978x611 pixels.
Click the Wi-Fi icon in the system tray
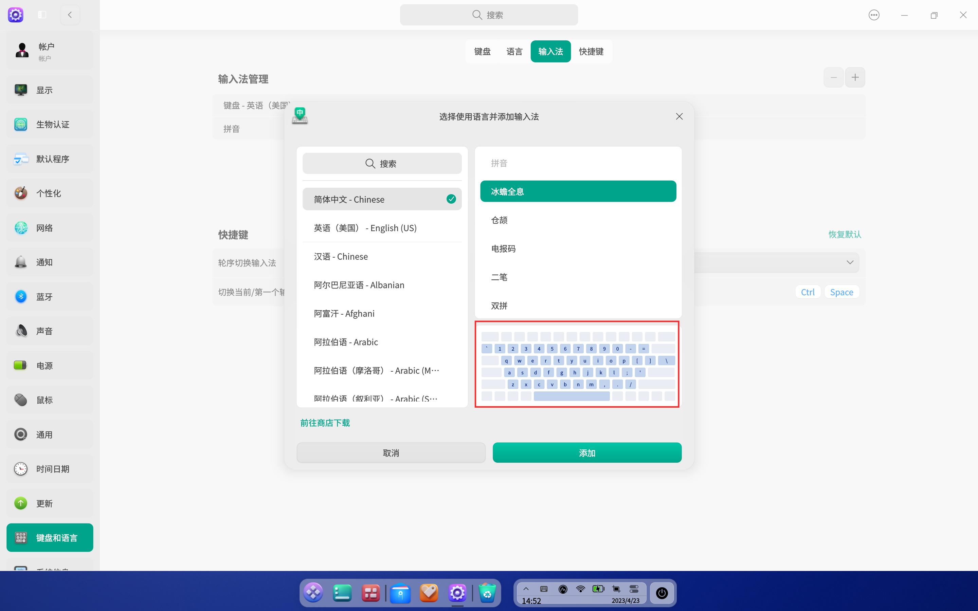pyautogui.click(x=581, y=589)
